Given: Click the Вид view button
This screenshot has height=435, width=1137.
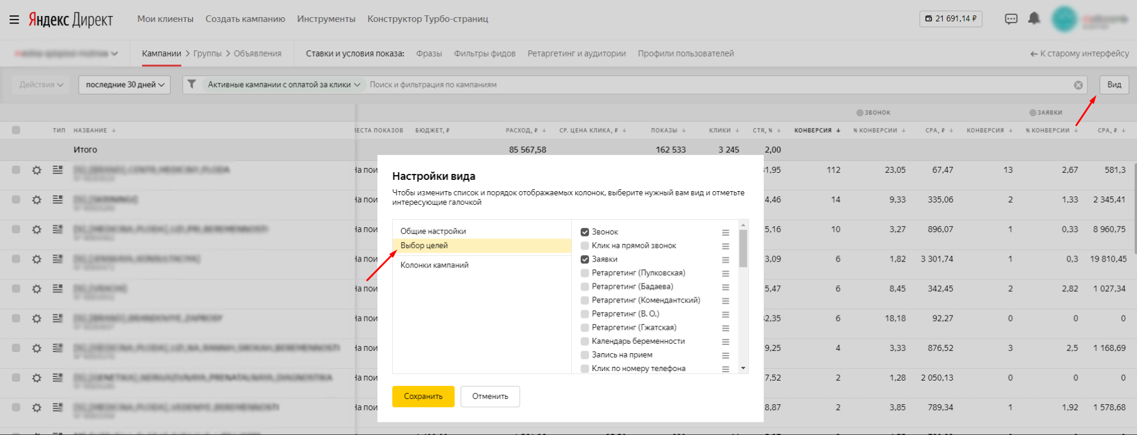Looking at the screenshot, I should 1114,85.
